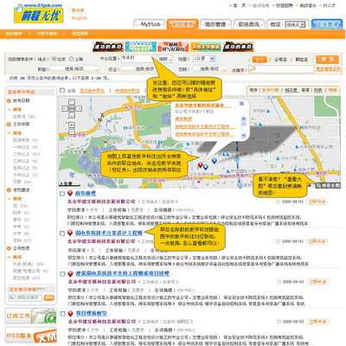
Task: Click 立即申请 for 弱电系统技术方案设计工程师
Action: coord(317,241)
